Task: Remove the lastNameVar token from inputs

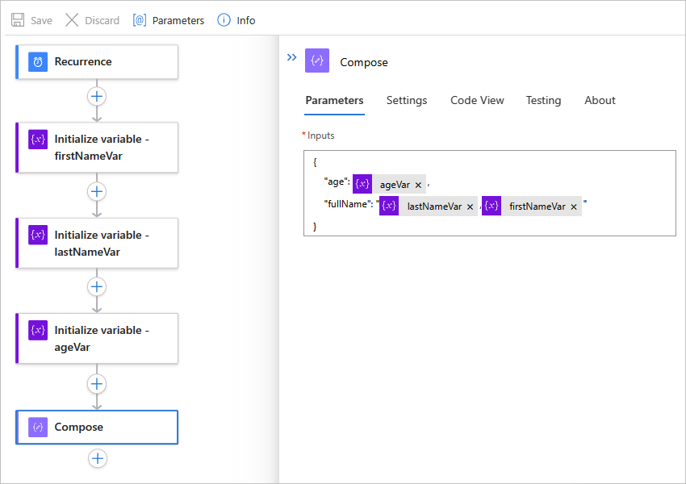Action: coord(470,207)
